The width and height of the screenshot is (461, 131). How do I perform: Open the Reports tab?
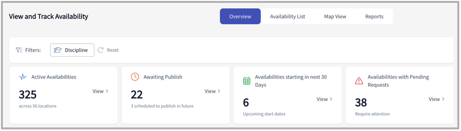tap(374, 16)
